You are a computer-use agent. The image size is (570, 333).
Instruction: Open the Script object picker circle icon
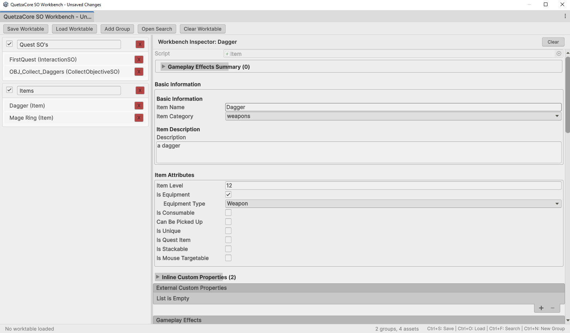pos(559,54)
